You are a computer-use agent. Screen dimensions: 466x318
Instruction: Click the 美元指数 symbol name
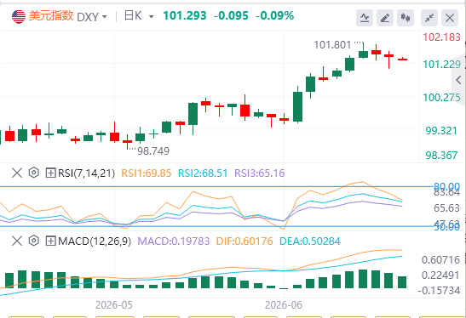[x=51, y=15]
